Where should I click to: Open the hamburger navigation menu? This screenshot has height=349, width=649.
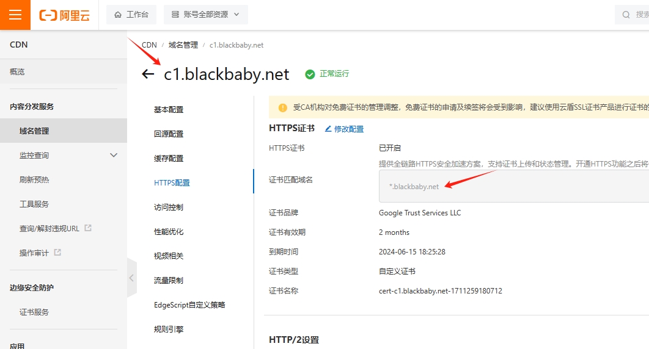tap(15, 15)
